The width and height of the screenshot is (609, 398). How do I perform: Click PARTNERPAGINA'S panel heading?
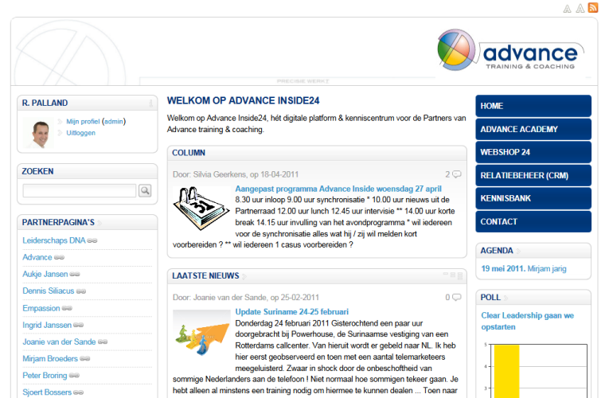click(x=58, y=223)
